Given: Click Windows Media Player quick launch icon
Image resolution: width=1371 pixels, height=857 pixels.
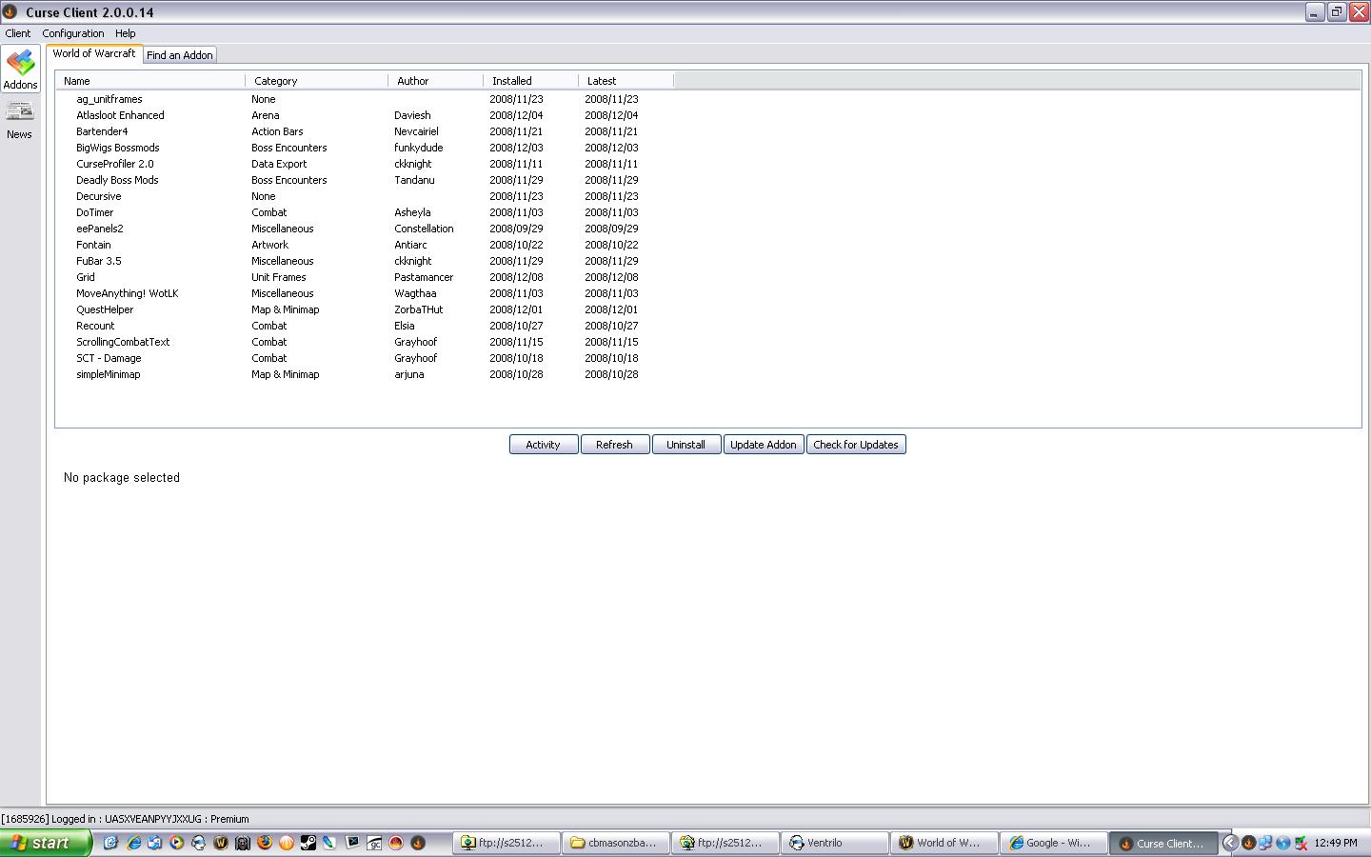Looking at the screenshot, I should click(176, 843).
